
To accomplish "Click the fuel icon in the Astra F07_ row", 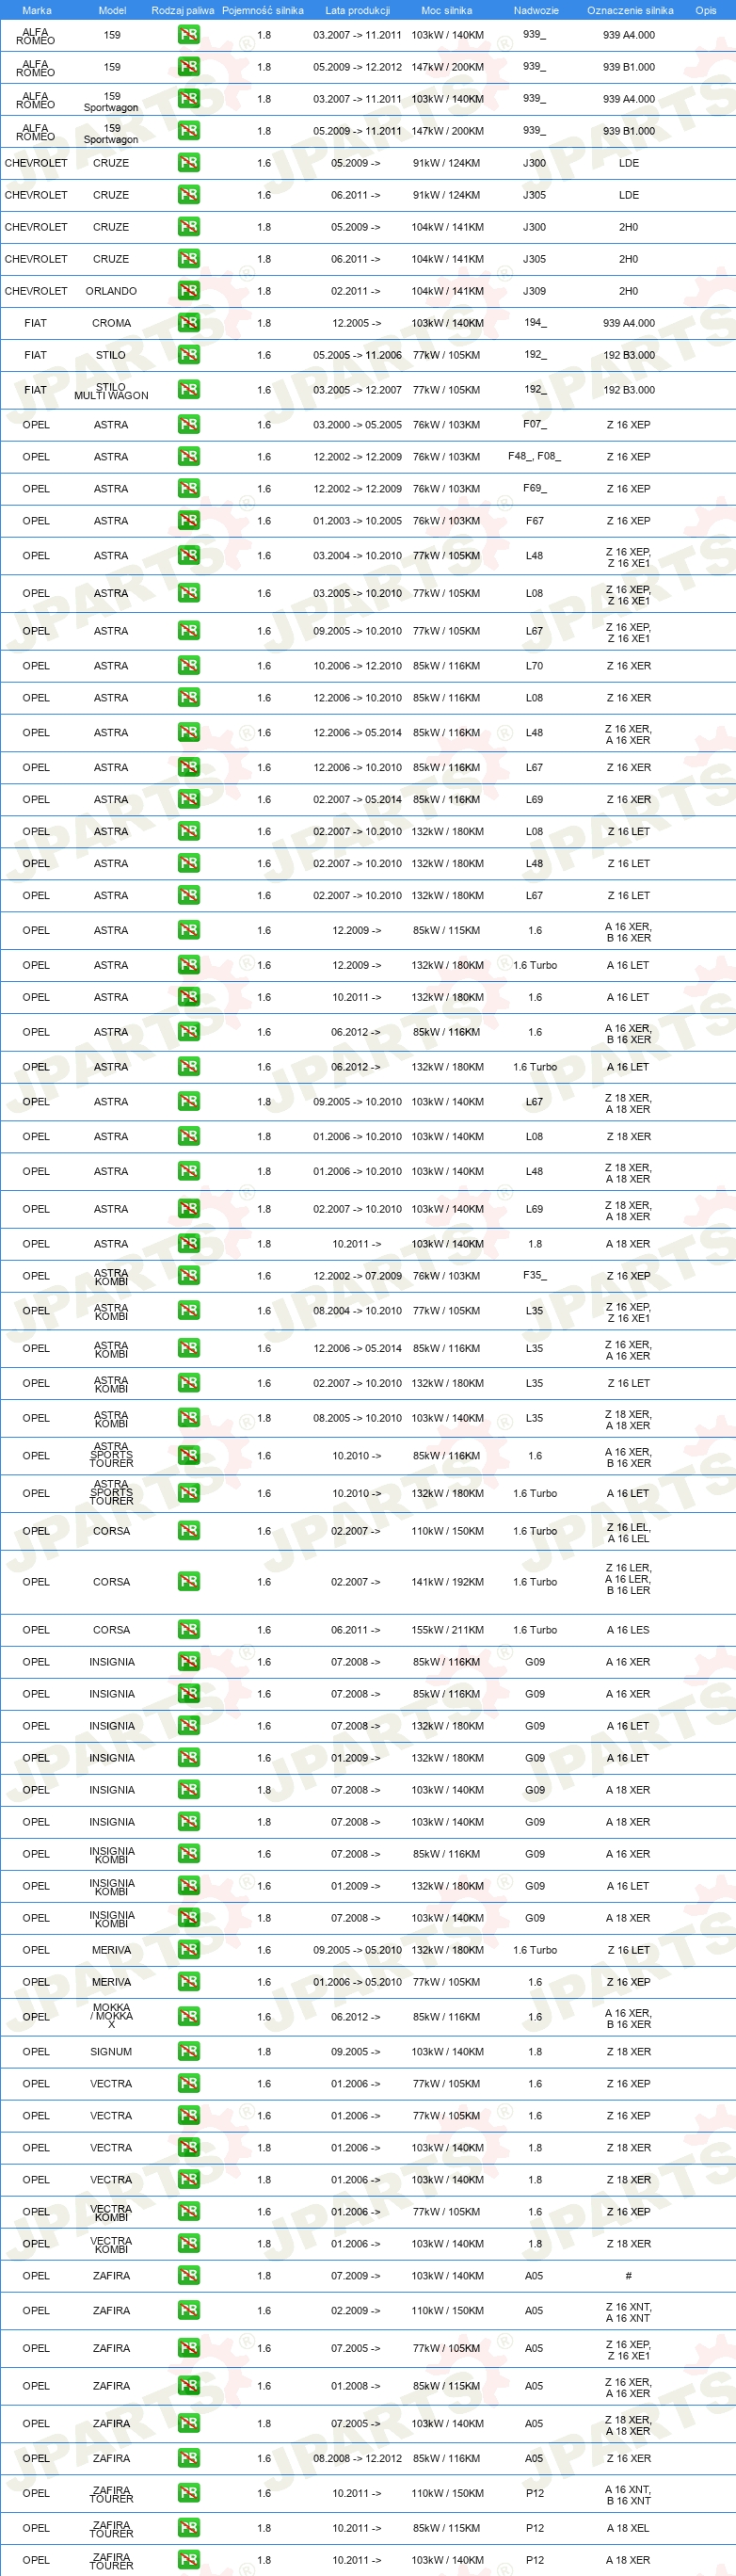I will point(188,425).
